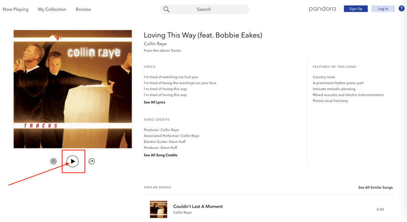The width and height of the screenshot is (407, 222).
Task: Open Couldn't Last A Moment thumbnail
Action: click(158, 209)
